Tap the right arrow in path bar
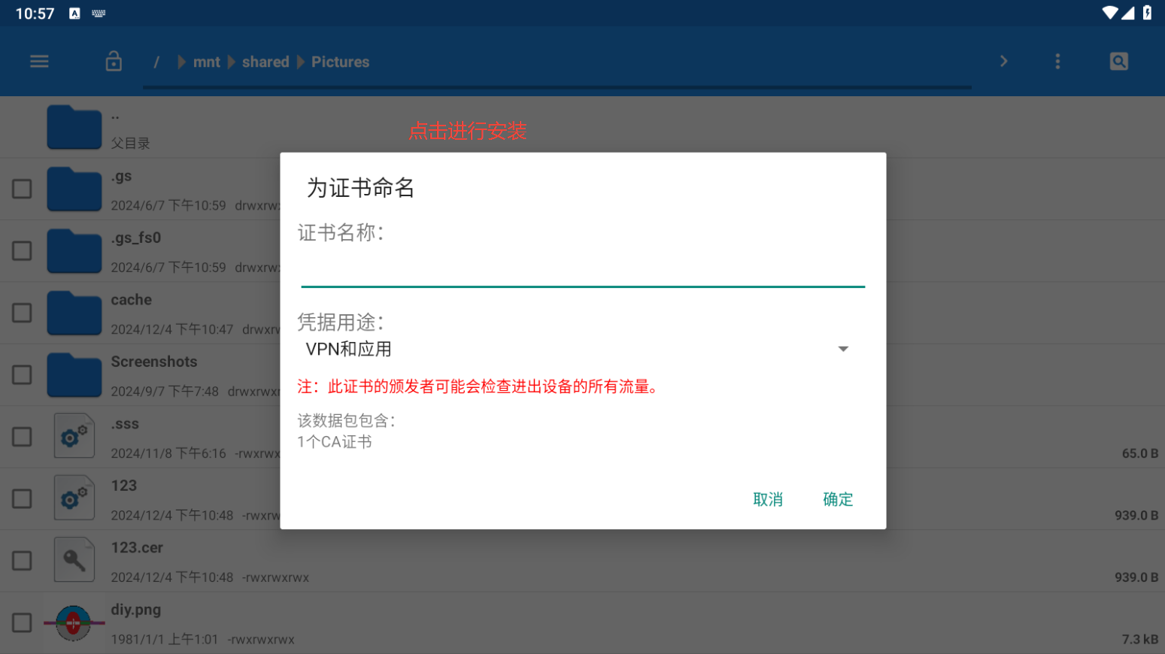This screenshot has height=654, width=1165. tap(1003, 61)
